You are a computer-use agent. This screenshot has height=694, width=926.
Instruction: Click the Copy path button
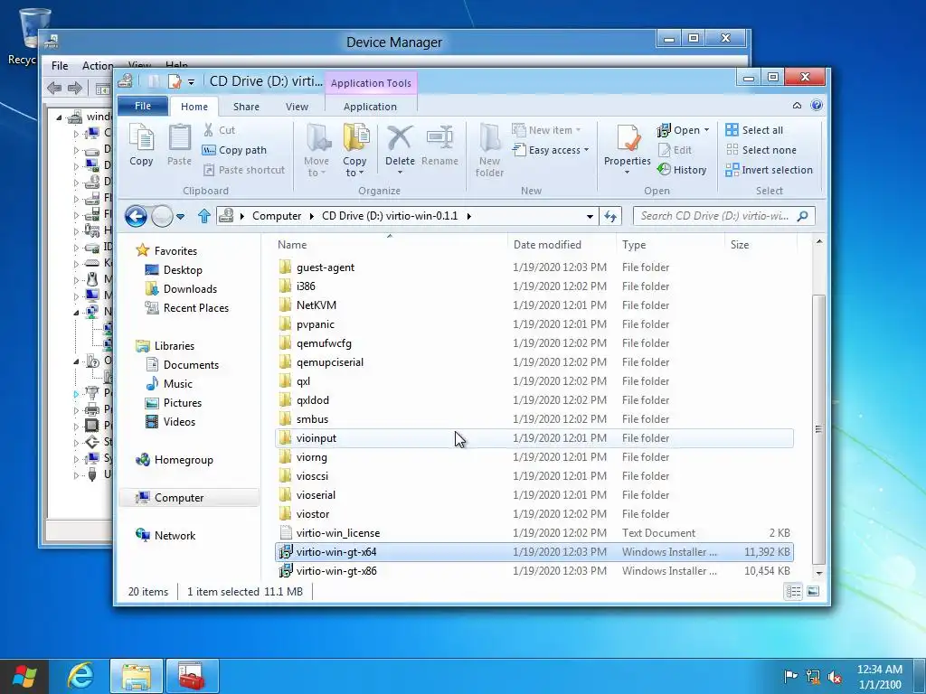coord(234,150)
